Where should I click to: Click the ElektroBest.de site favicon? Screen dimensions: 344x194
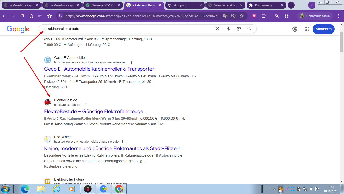click(x=48, y=102)
